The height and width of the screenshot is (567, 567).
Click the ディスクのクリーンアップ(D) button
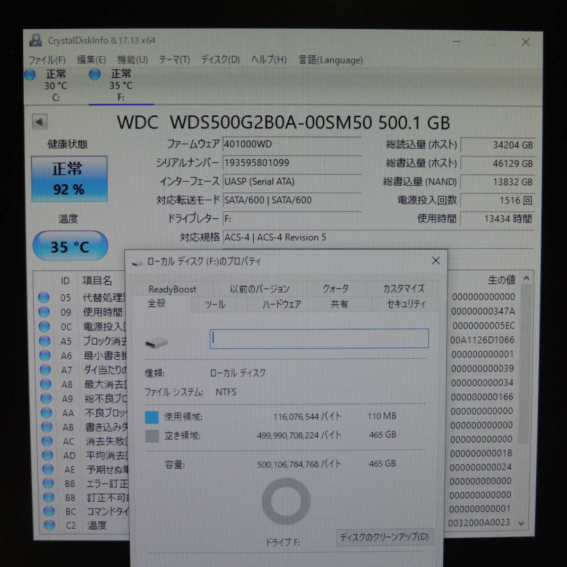[384, 537]
